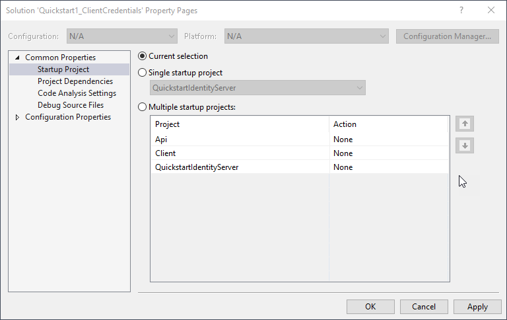Click the Apply button
507x320 pixels.
477,307
